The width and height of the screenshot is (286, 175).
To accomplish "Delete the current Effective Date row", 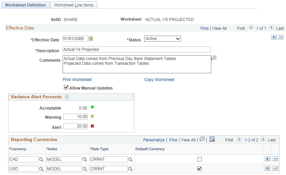I will click(x=281, y=37).
